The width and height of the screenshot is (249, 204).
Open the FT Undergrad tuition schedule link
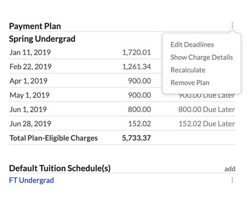pos(32,180)
